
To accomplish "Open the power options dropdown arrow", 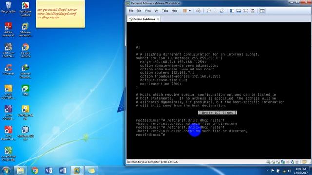I will click(190, 11).
